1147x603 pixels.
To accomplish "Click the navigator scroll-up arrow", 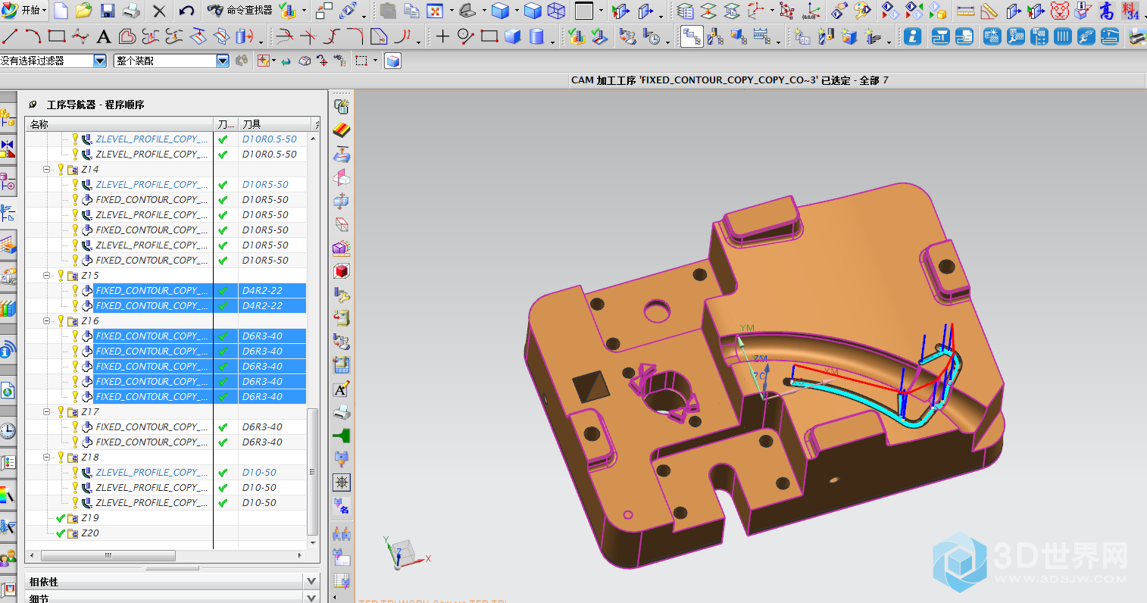I will [313, 139].
